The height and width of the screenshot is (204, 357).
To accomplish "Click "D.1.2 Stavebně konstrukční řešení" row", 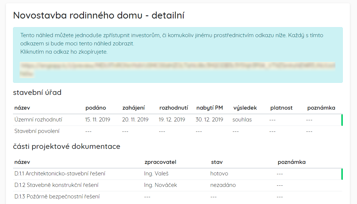I will pyautogui.click(x=177, y=185).
